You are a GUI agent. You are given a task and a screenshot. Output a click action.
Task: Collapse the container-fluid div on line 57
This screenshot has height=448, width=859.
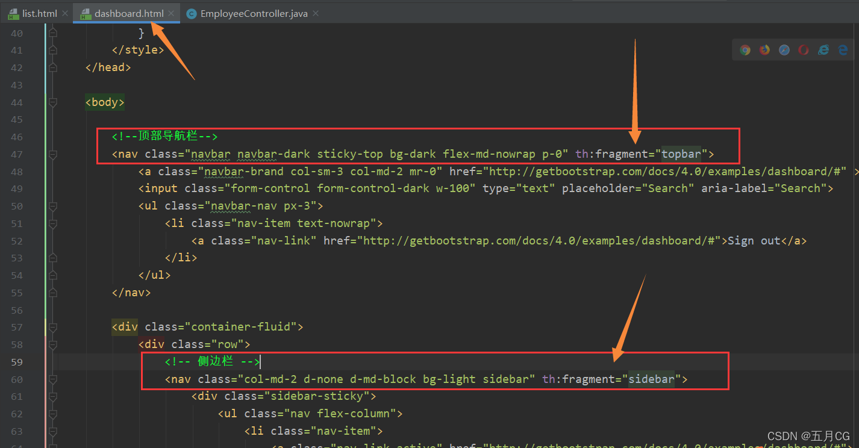(53, 327)
